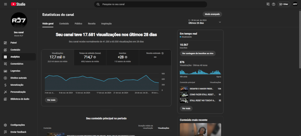Expand the Últimos 28 dias date range

pos(205,22)
